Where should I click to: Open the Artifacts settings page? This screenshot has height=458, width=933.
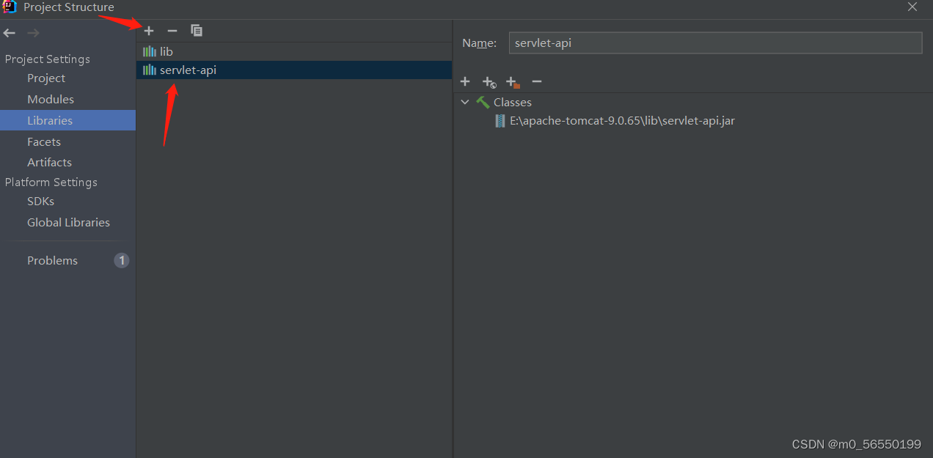(49, 163)
